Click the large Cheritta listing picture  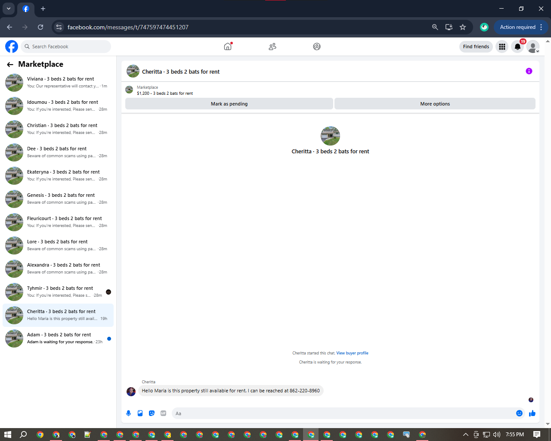point(330,136)
